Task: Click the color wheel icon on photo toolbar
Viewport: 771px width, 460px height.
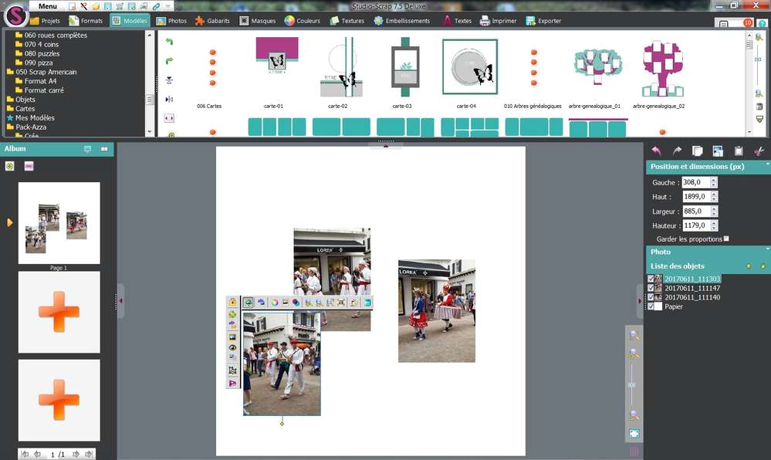Action: [x=273, y=303]
